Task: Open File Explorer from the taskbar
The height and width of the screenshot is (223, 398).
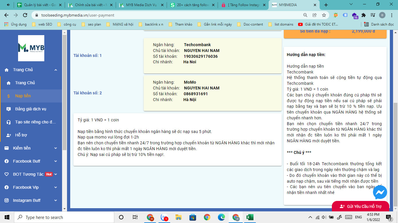Action: tap(179, 217)
